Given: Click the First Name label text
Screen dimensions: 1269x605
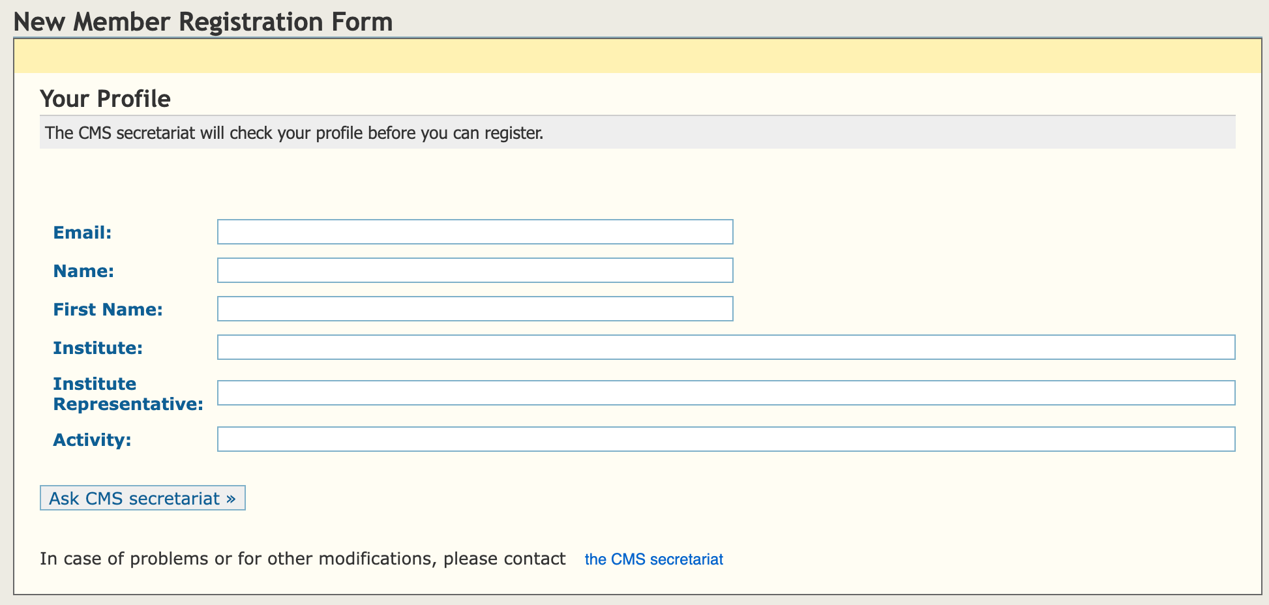Looking at the screenshot, I should (108, 309).
